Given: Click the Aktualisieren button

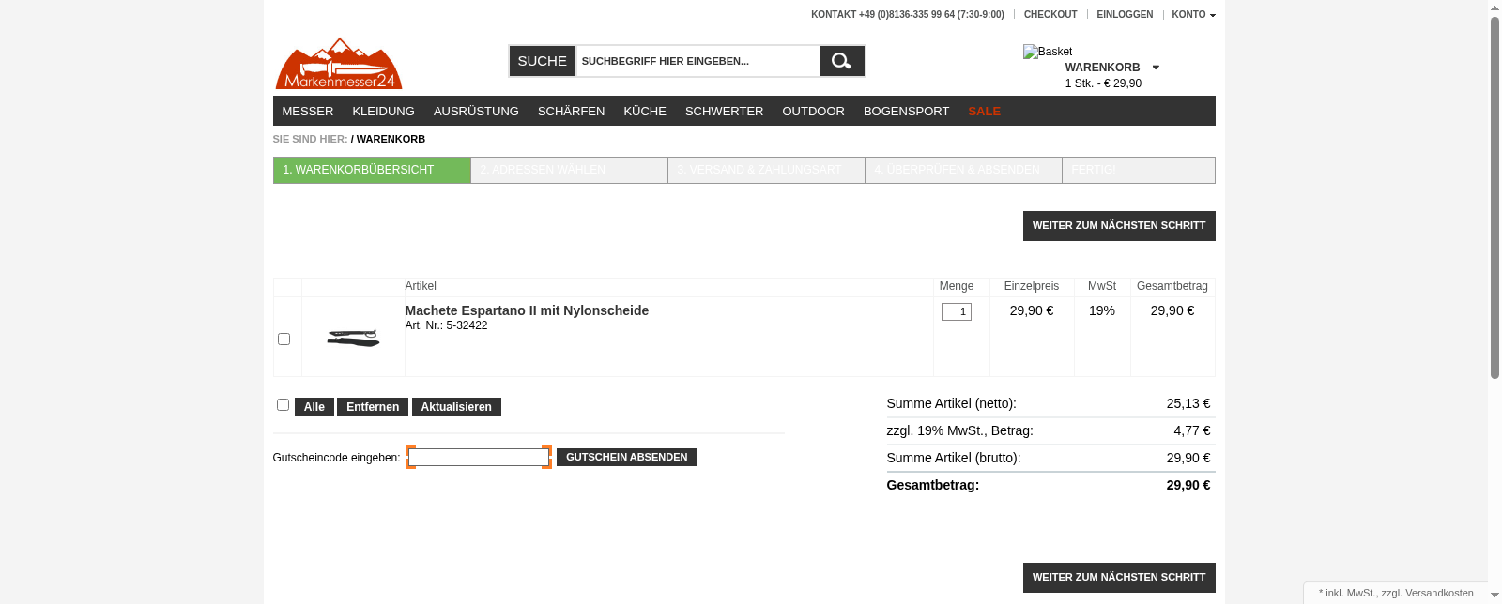Looking at the screenshot, I should coord(456,407).
